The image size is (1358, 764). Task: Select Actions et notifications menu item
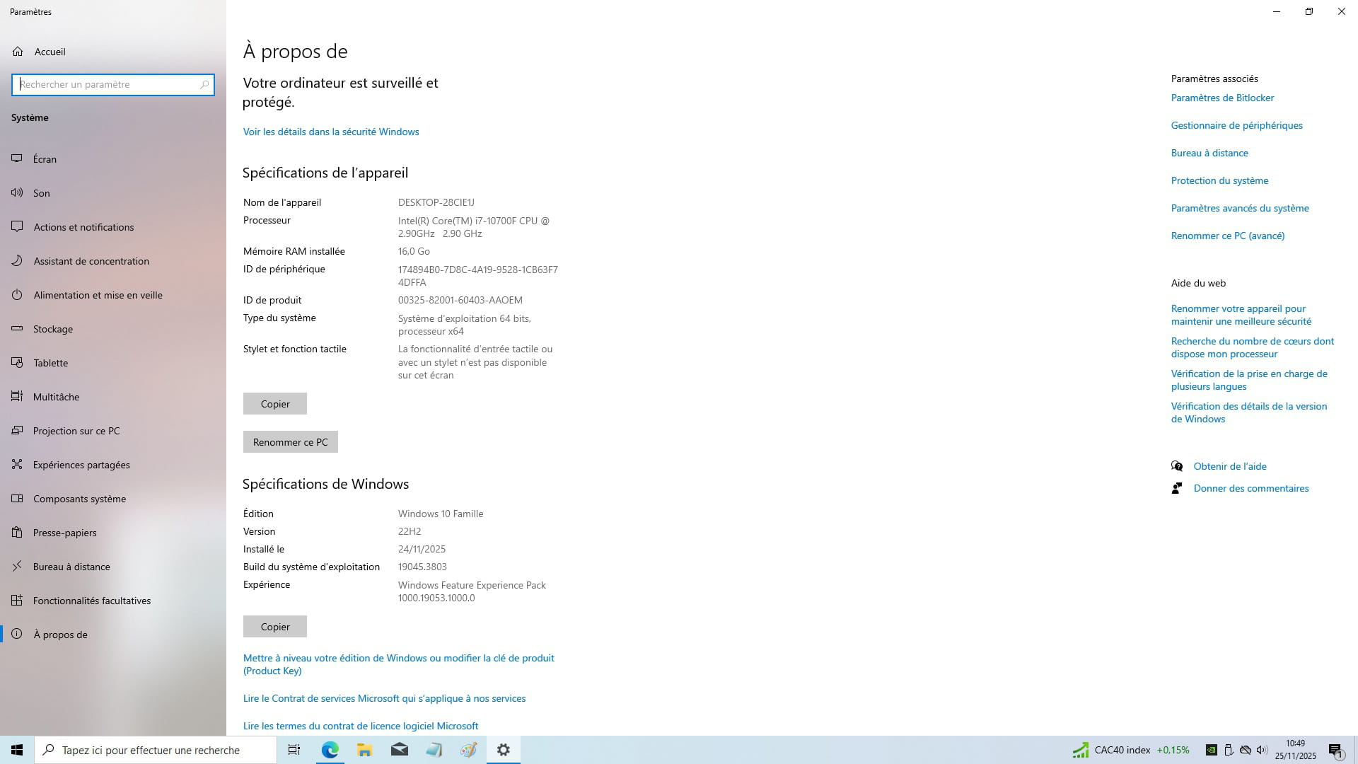pyautogui.click(x=83, y=227)
